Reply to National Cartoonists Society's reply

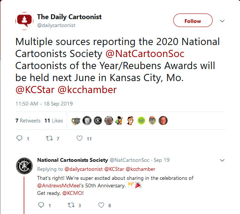(x=42, y=205)
